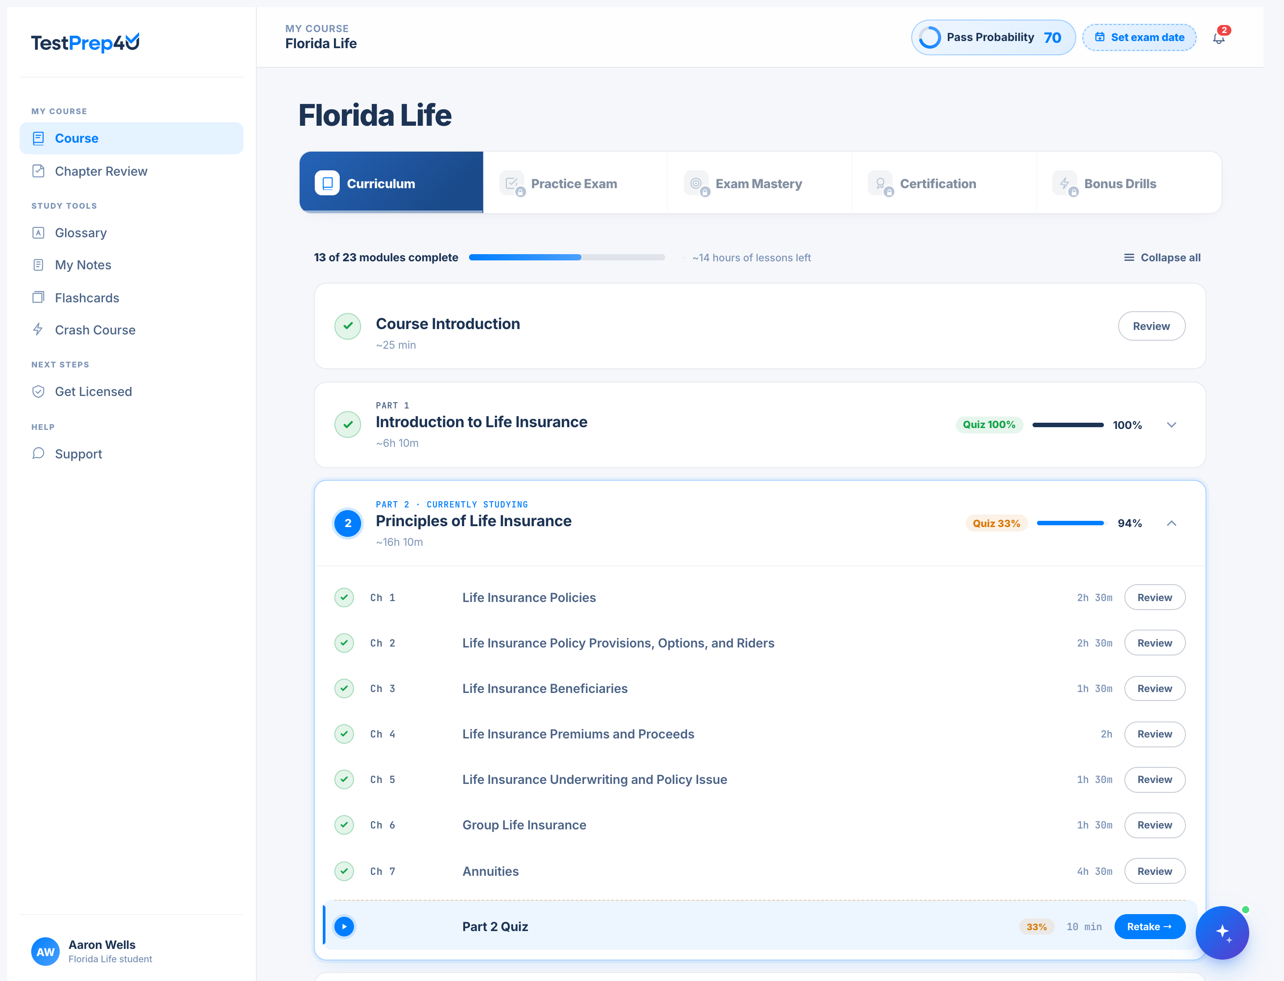Click the Get Licensed shield icon
1284x981 pixels.
pyautogui.click(x=38, y=392)
